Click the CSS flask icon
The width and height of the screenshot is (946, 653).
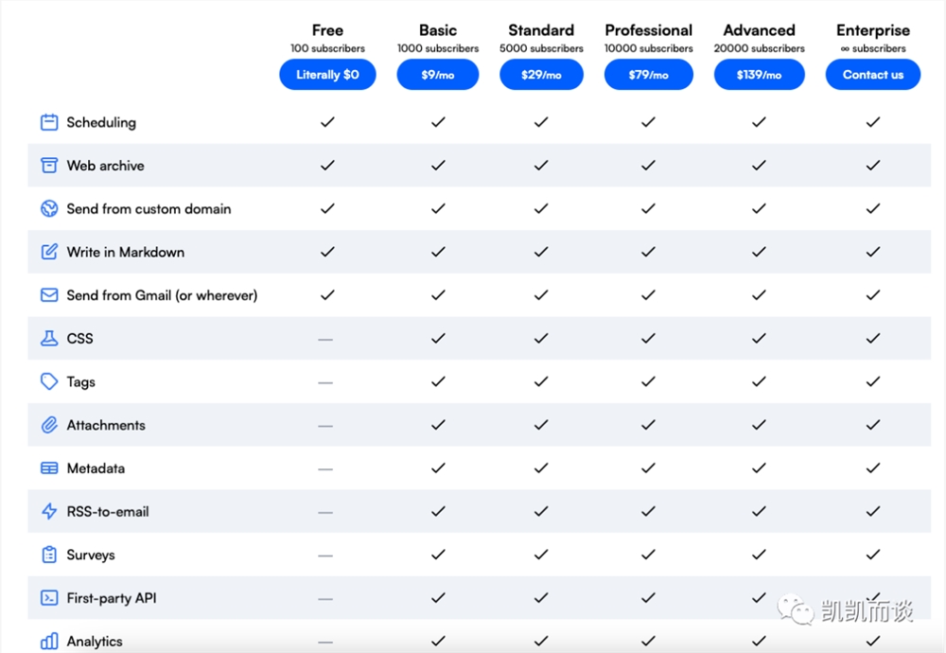coord(49,338)
